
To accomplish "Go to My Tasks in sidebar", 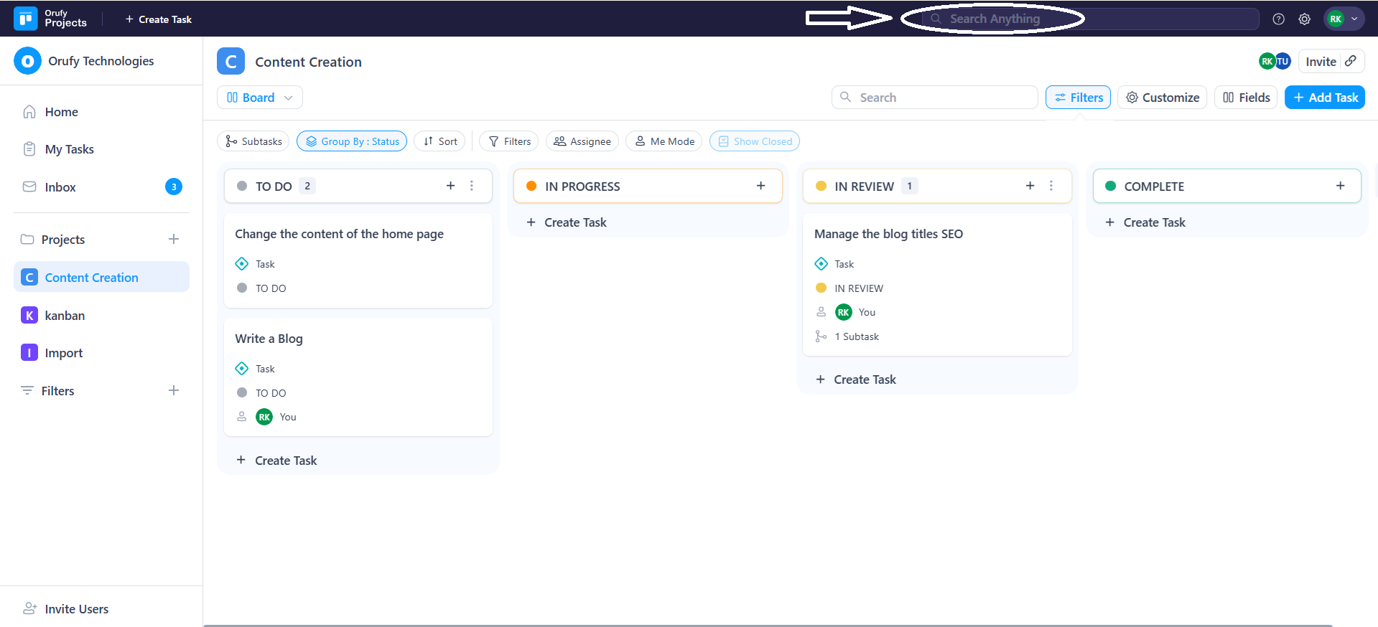I will click(x=69, y=149).
